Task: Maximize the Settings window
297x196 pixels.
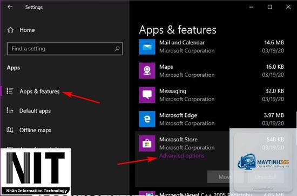Action: pos(270,7)
